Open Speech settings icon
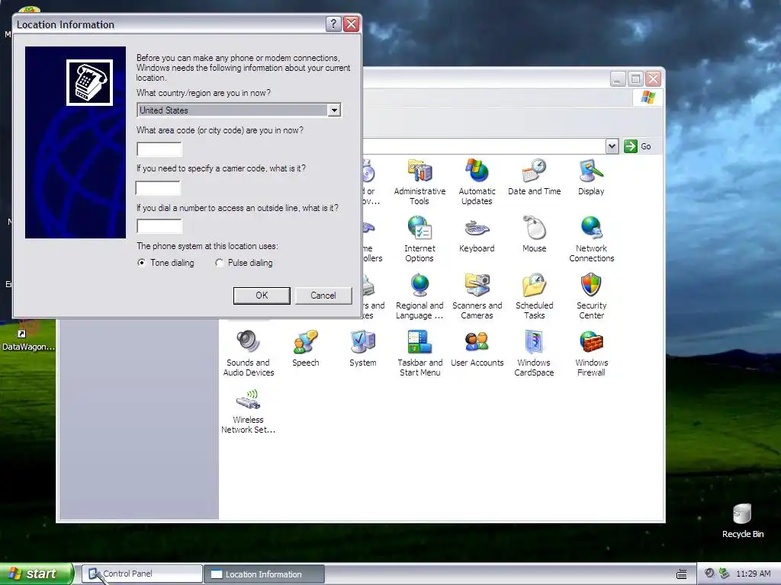The width and height of the screenshot is (781, 585). [305, 349]
